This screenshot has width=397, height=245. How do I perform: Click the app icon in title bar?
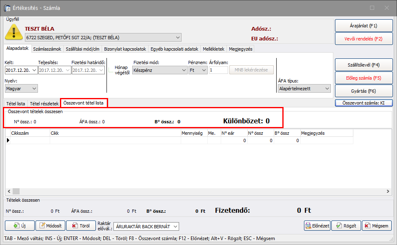pyautogui.click(x=7, y=8)
